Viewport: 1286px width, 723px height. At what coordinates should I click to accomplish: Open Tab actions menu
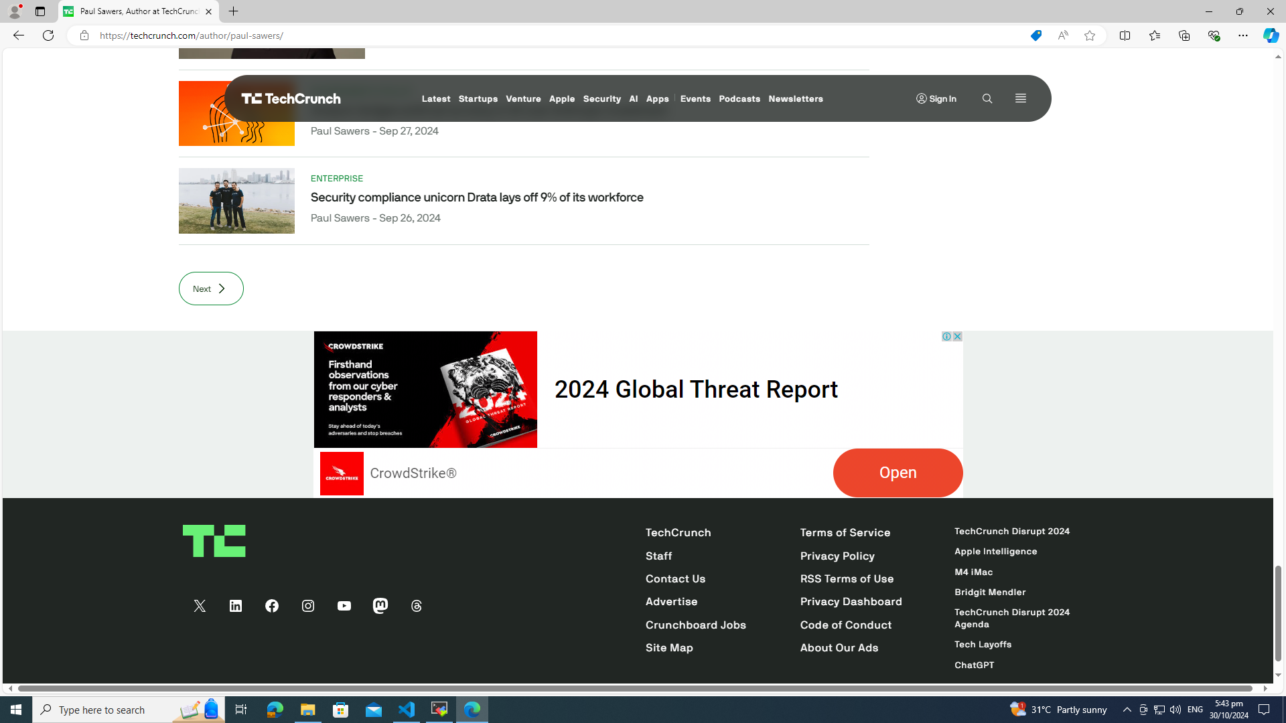click(40, 11)
